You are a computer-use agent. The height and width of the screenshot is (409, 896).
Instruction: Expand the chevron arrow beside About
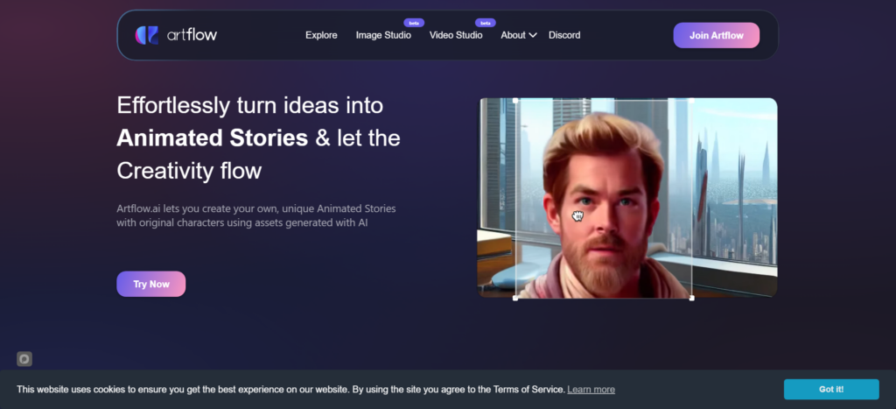pyautogui.click(x=533, y=35)
